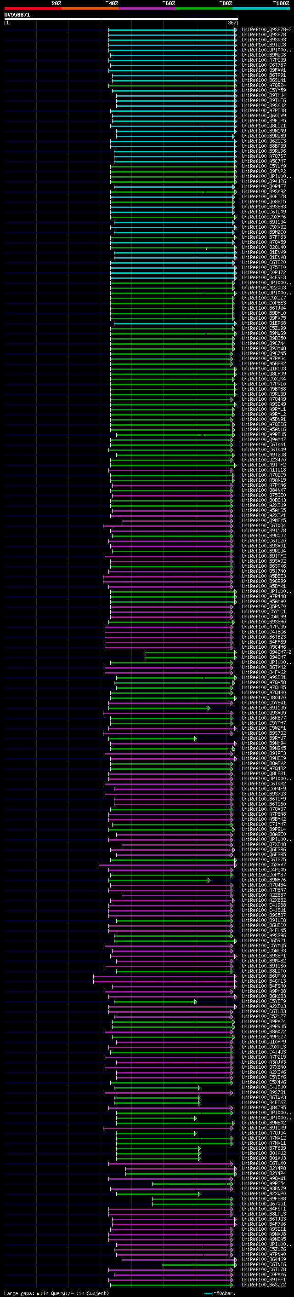Click label UniRef100_Q10HP9
294x1297 pixels.
pos(264,1042)
